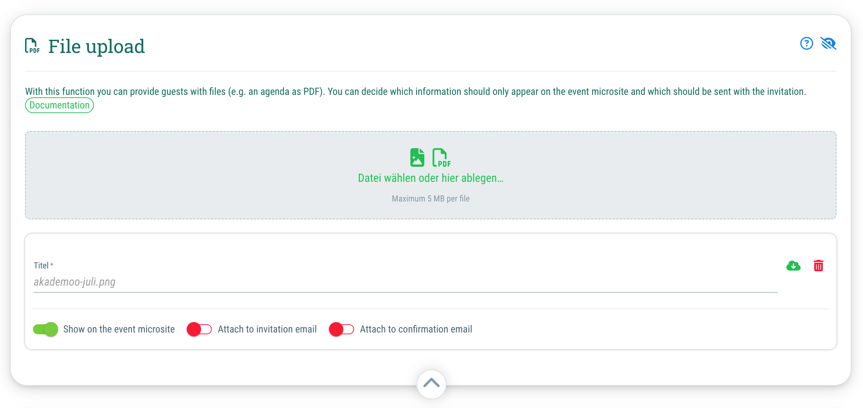Click 'Datei wählen oder hier ablegen…' upload text

[x=431, y=178]
